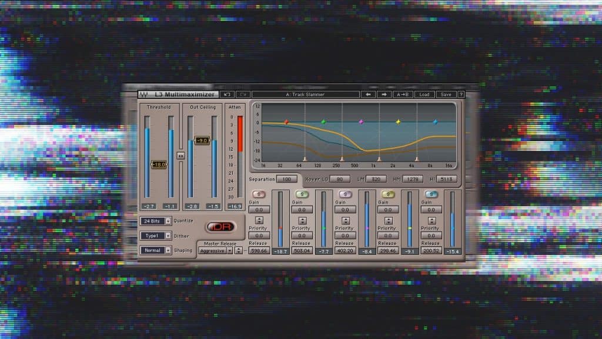Click the Atten peak readout -16.9

[235, 207]
